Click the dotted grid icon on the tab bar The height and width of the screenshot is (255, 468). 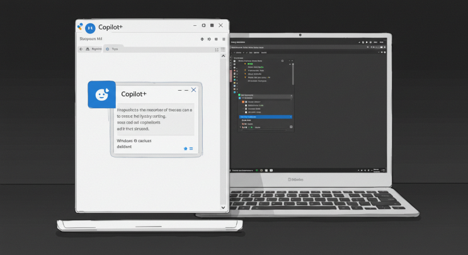tap(217, 50)
